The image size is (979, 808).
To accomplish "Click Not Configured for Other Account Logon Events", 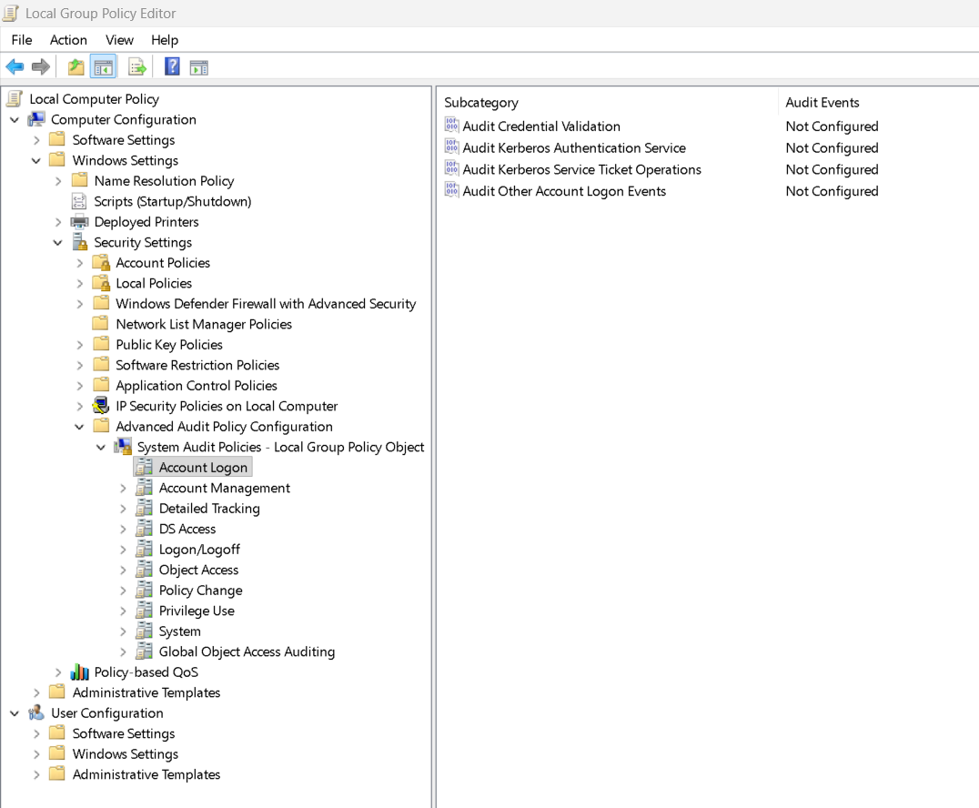I will point(832,191).
